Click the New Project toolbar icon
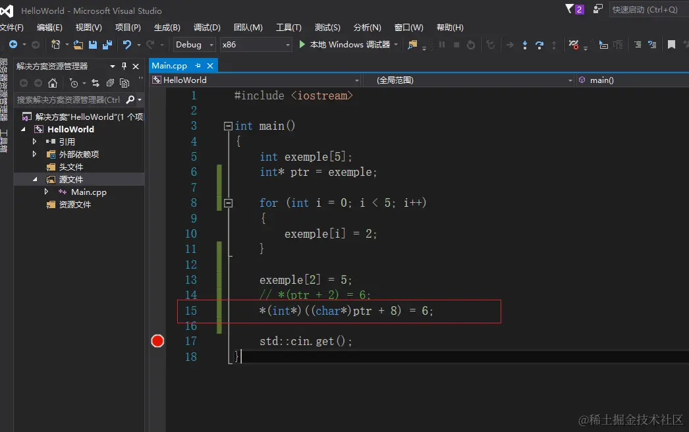 coord(55,44)
